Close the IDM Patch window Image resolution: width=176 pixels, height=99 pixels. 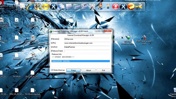108,31
